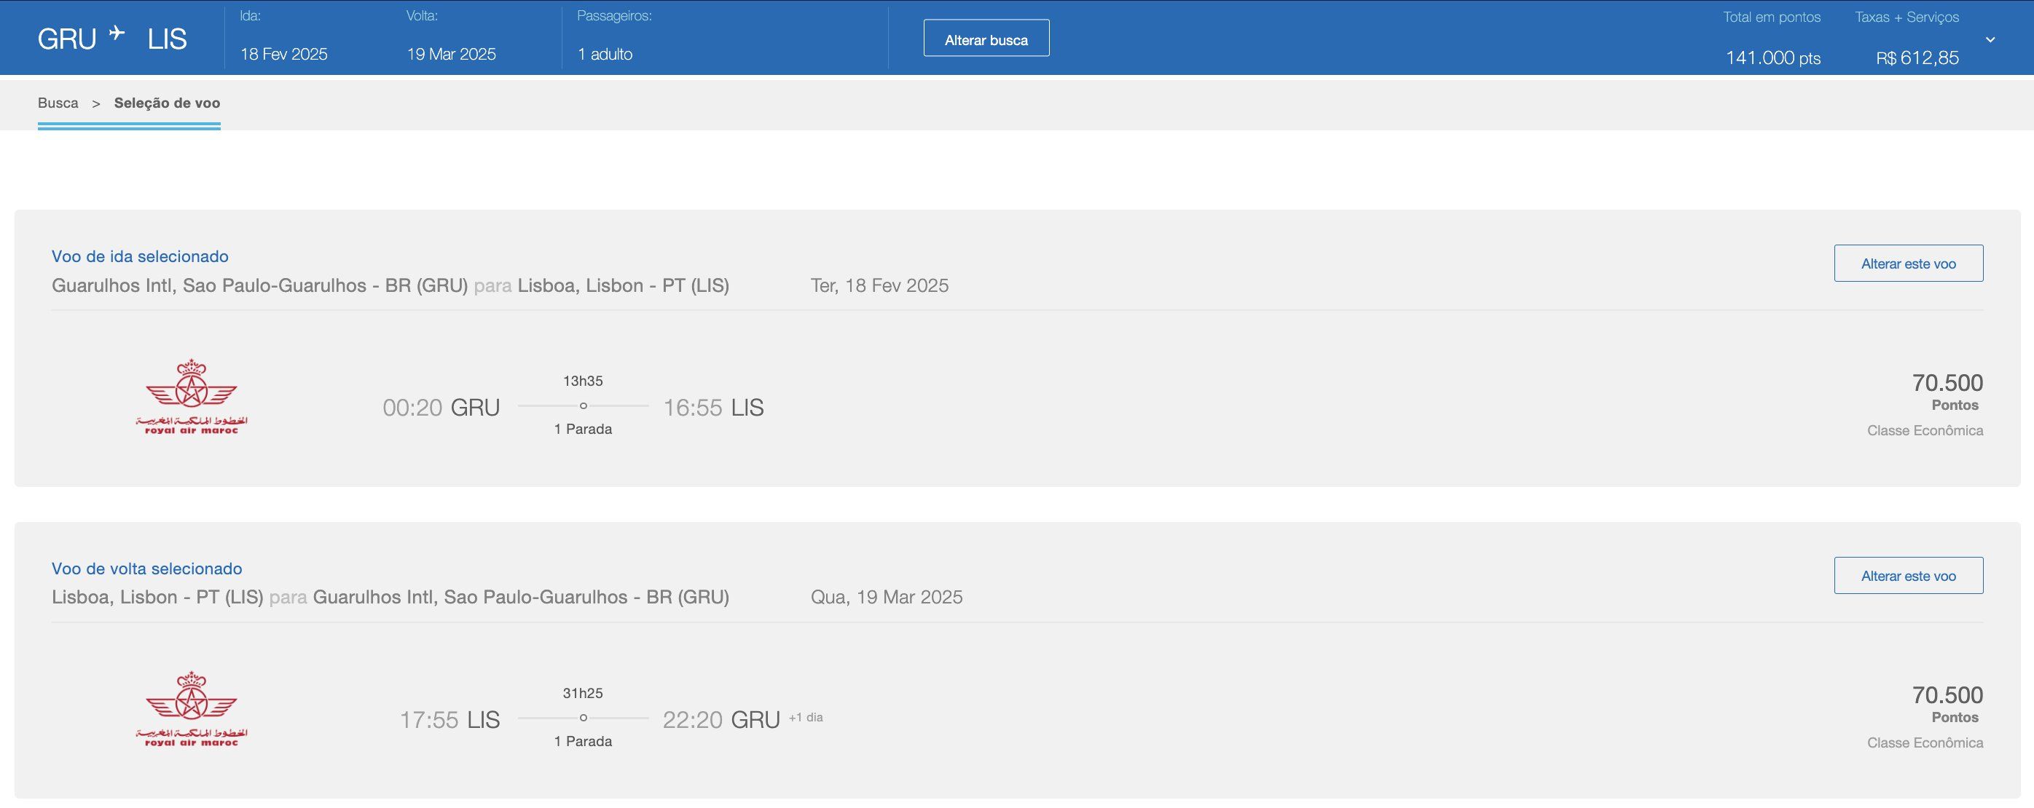This screenshot has height=808, width=2034.
Task: Click 1 Parada on outbound flight
Action: pos(583,429)
